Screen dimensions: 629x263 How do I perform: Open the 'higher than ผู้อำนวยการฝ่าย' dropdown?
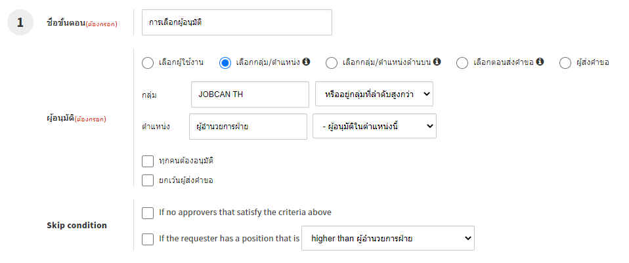click(x=387, y=238)
